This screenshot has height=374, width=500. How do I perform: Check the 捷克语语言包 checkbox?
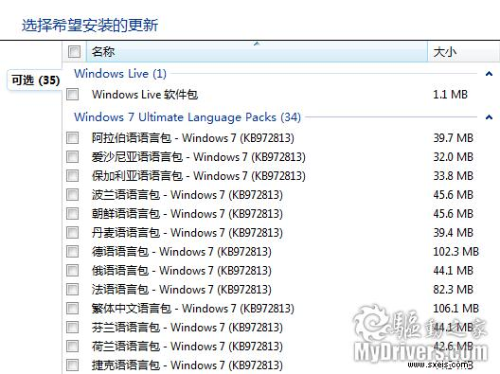pyautogui.click(x=72, y=365)
